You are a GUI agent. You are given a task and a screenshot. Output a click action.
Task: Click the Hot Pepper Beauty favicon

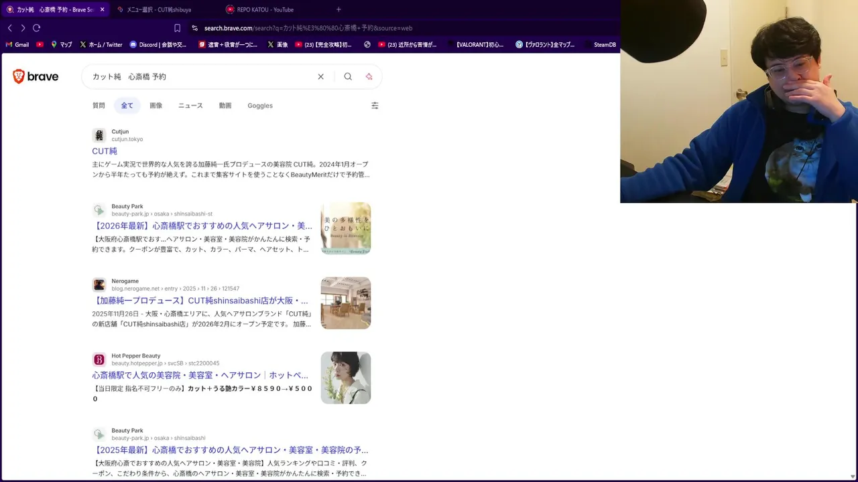click(99, 359)
